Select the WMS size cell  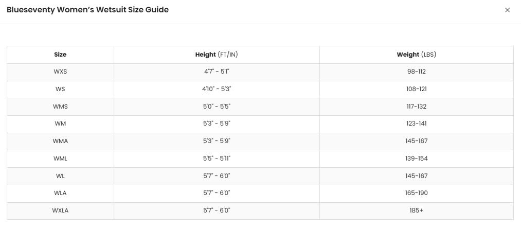pyautogui.click(x=60, y=107)
